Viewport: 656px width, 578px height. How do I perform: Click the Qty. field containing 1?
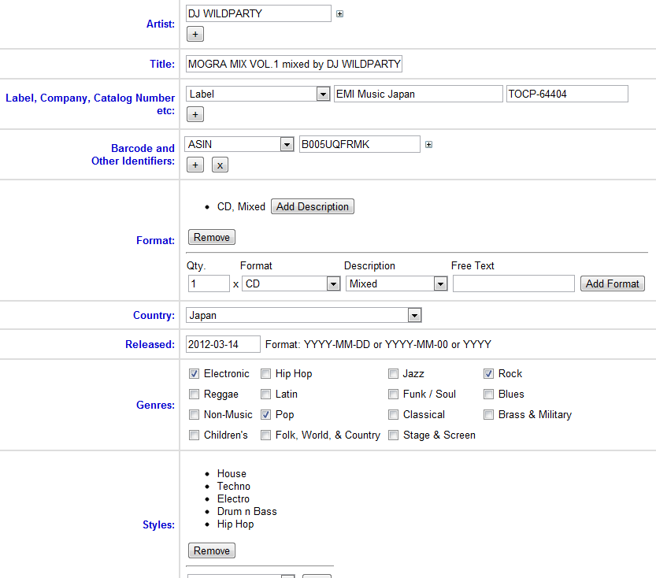pyautogui.click(x=209, y=283)
